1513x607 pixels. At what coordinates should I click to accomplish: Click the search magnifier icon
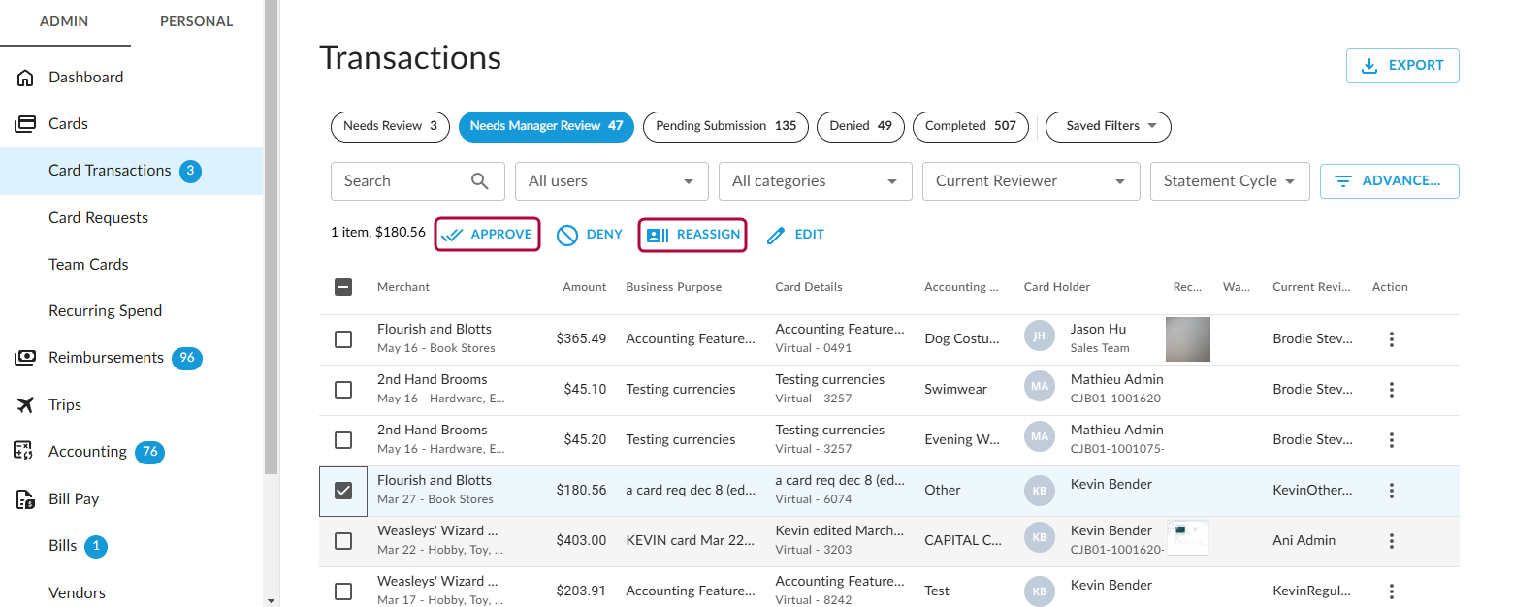tap(480, 181)
